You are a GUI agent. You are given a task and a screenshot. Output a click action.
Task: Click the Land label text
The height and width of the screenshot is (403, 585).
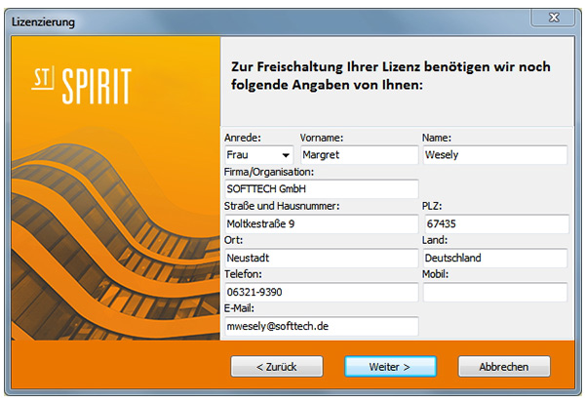[x=435, y=240]
